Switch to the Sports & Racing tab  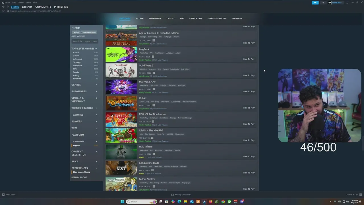click(x=217, y=19)
